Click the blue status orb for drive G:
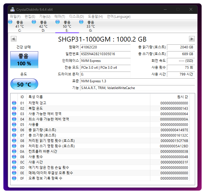The height and width of the screenshot is (194, 205). click(x=81, y=22)
